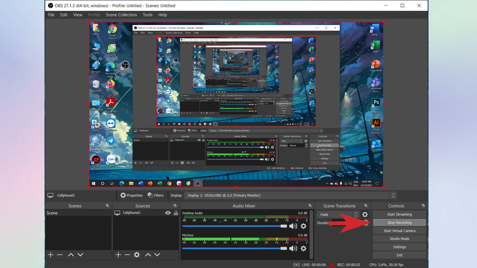Viewport: 477px width, 268px height.
Task: Click the 'REC: 00:00:02' status text
Action: coord(349,264)
